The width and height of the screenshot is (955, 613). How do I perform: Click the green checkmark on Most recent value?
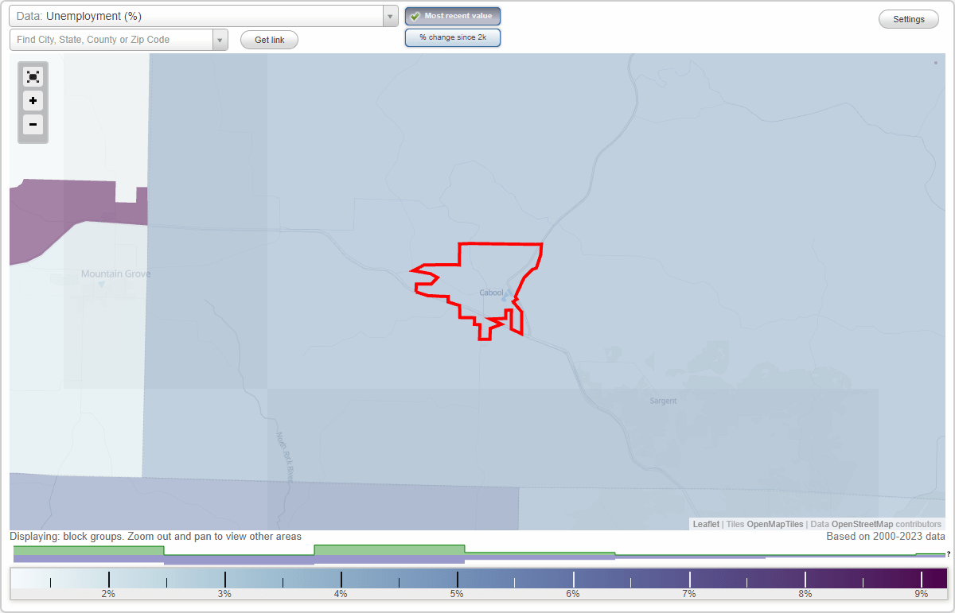(415, 15)
